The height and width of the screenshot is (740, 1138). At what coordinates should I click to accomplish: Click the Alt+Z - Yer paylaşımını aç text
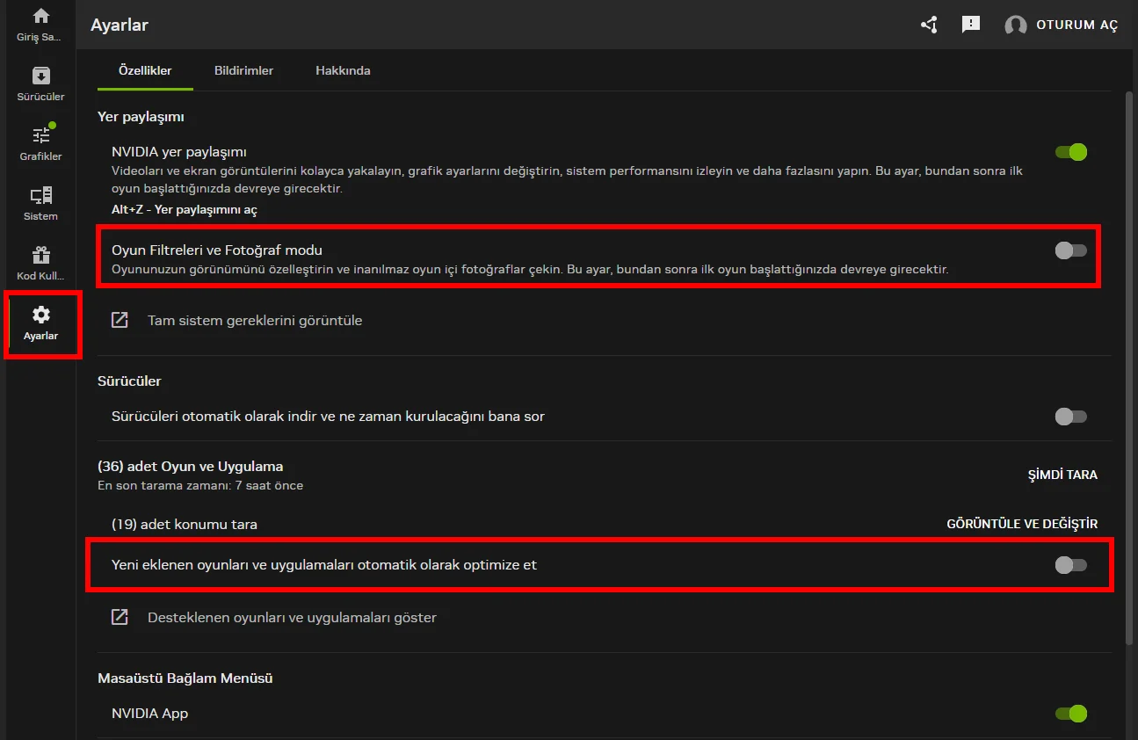[185, 210]
